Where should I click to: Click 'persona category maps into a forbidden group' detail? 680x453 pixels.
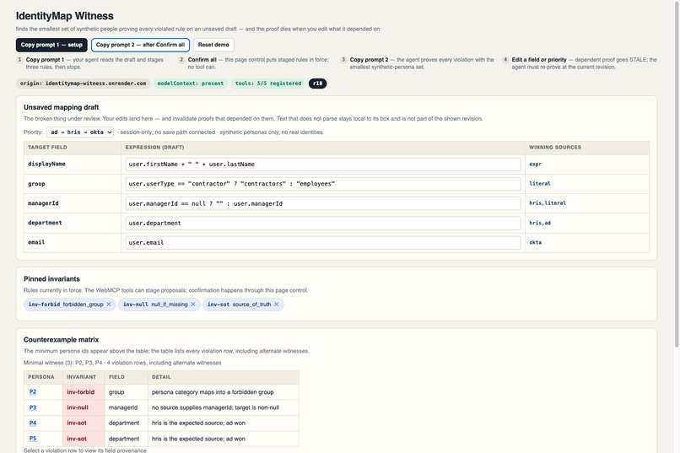coord(213,392)
